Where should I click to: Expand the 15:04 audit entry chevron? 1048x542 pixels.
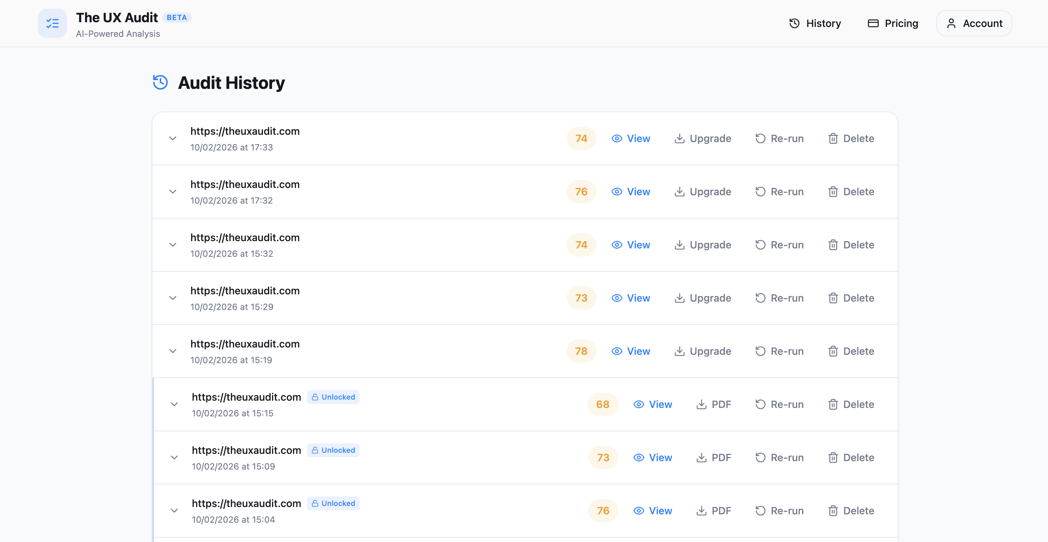click(174, 511)
